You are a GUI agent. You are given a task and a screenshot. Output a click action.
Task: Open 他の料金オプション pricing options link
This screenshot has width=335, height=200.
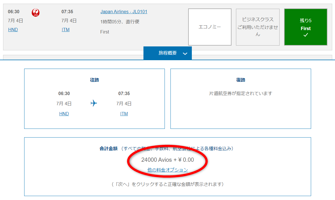[168, 170]
